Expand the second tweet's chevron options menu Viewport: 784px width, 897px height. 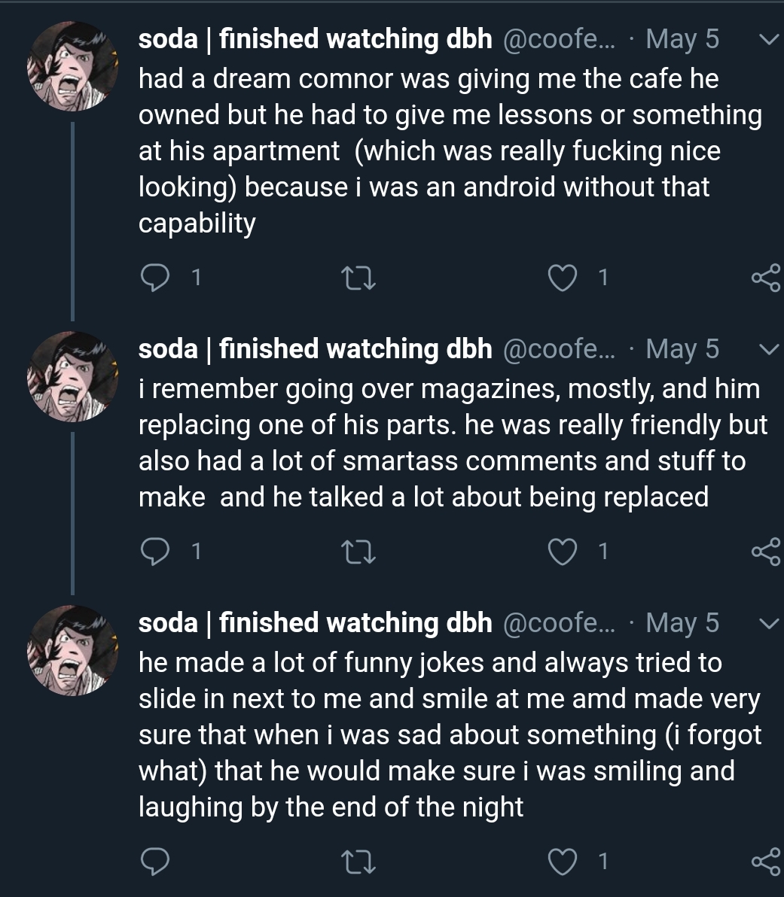point(767,350)
